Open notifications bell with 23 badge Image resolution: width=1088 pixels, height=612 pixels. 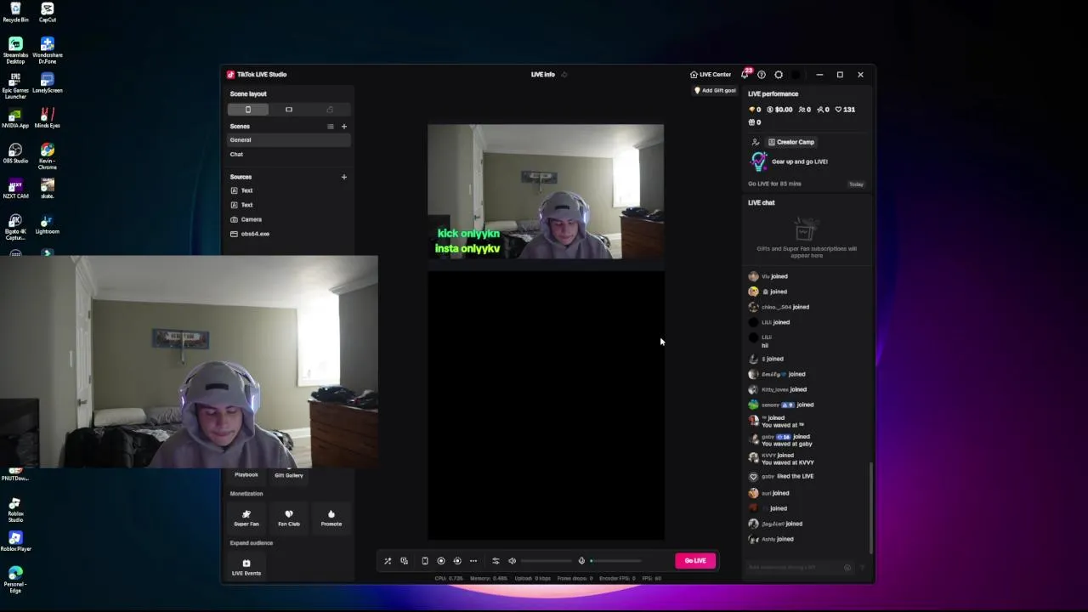(x=745, y=74)
